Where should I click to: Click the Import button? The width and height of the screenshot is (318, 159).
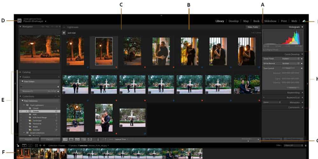29,139
